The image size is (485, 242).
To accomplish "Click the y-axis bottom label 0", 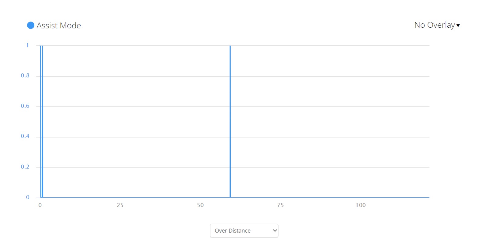I will (x=28, y=197).
